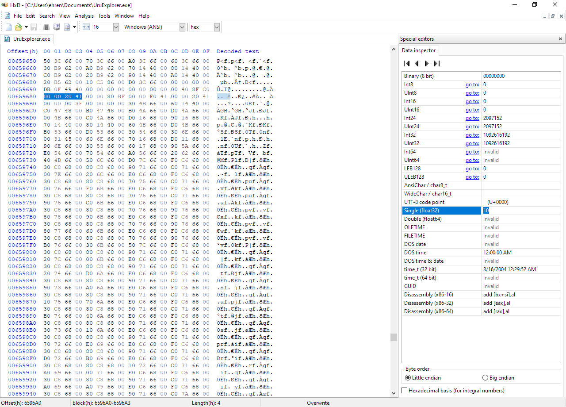Screen dimensions: 566x407
Task: Open the Search menu
Action: coord(47,16)
